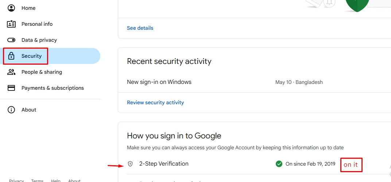Click the Payments & subscriptions card icon
Image resolution: width=391 pixels, height=182 pixels.
point(11,88)
